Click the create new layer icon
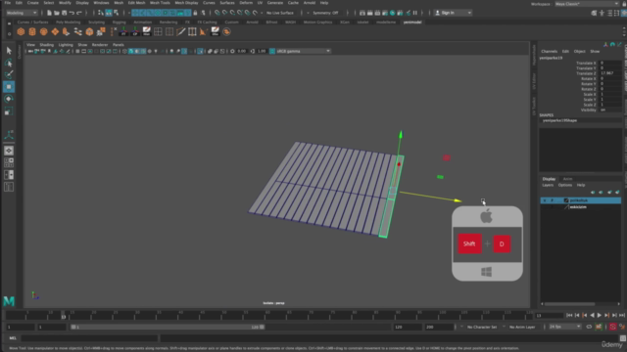The image size is (627, 352). [609, 193]
